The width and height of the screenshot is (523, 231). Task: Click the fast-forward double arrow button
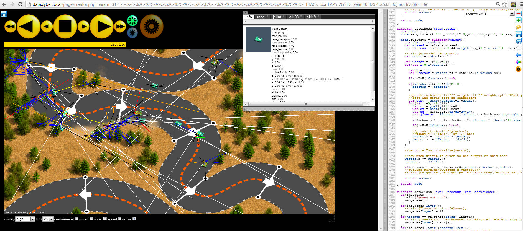click(120, 27)
